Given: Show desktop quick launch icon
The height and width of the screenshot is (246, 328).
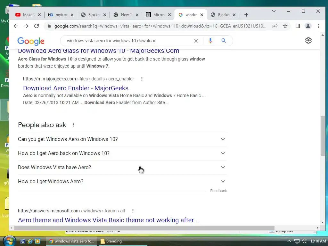Looking at the screenshot, I should point(23,241).
